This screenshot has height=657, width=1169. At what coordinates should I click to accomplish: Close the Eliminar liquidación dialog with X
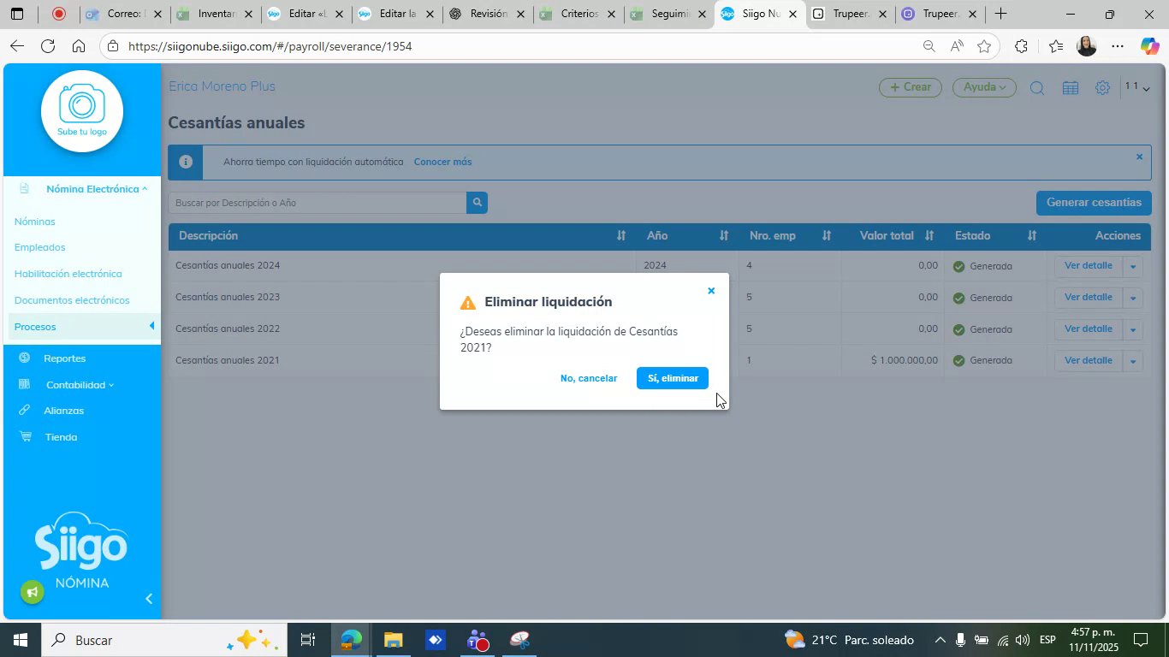tap(710, 291)
